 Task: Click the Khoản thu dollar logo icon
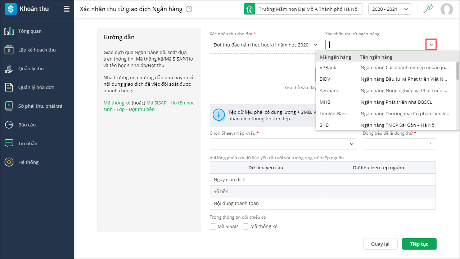(x=10, y=9)
